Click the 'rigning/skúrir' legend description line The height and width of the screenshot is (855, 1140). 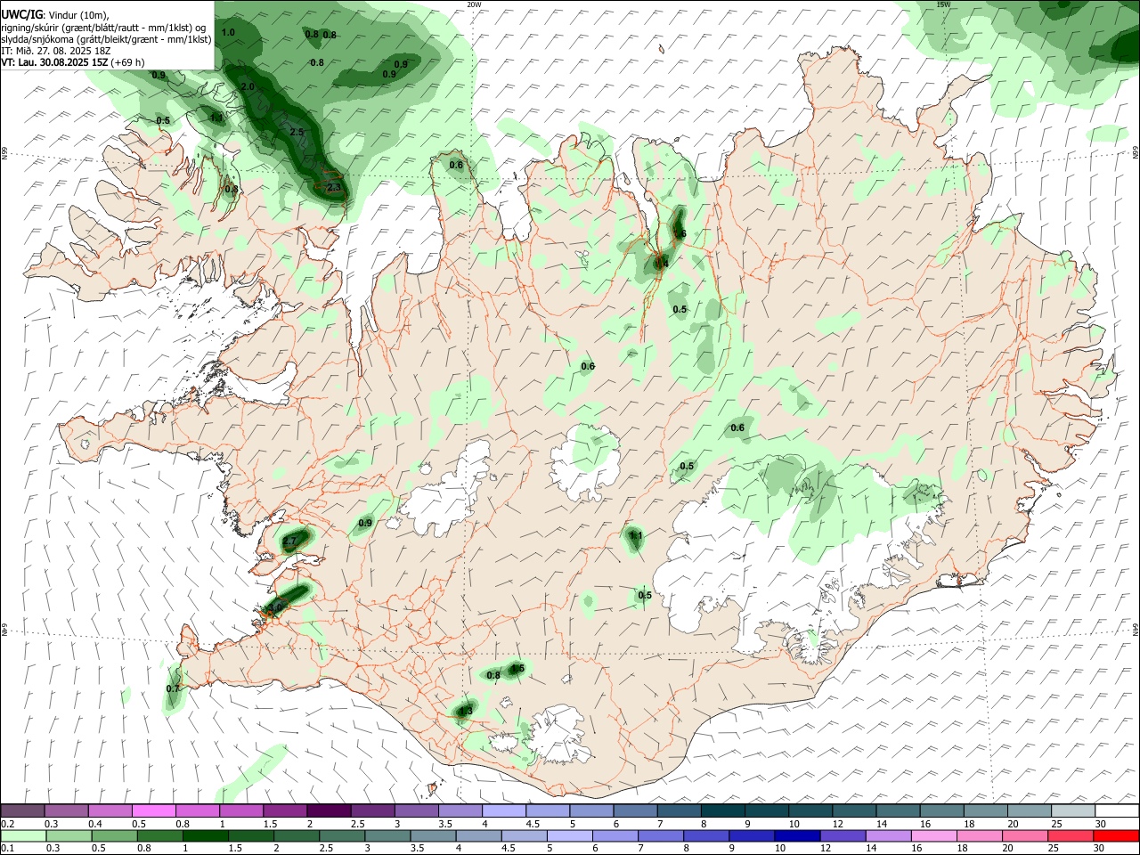pyautogui.click(x=103, y=28)
